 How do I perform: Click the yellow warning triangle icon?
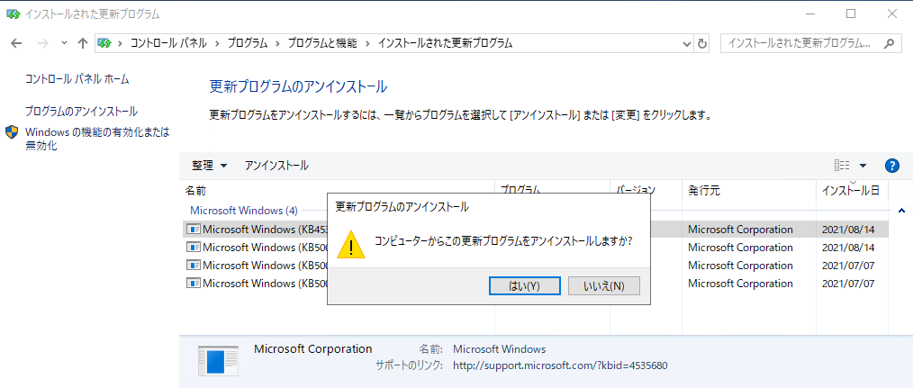pyautogui.click(x=351, y=243)
